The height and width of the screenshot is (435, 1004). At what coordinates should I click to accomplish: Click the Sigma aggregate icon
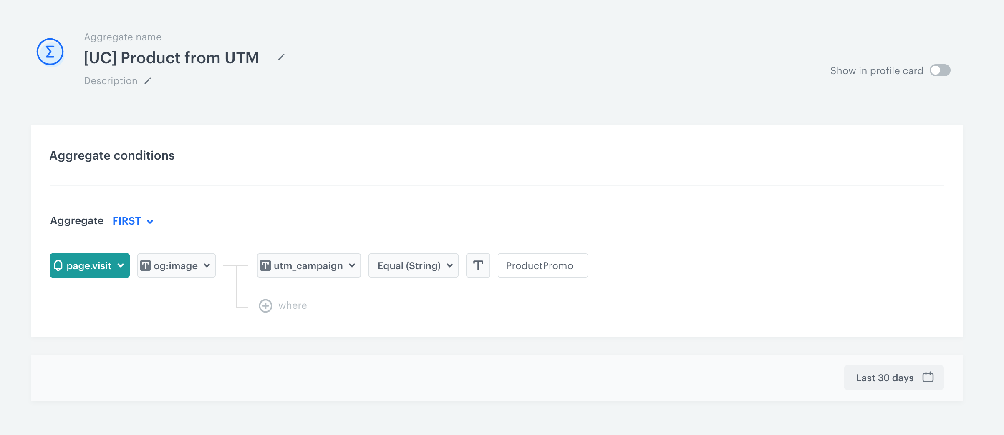coord(50,51)
